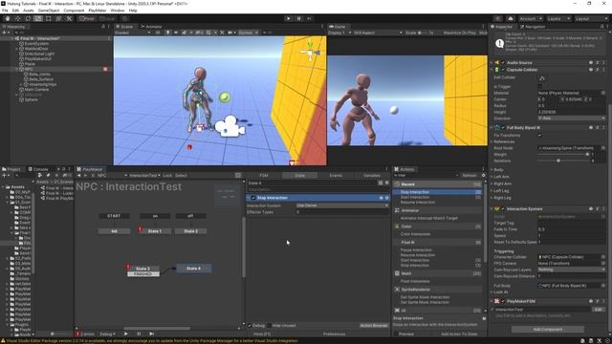Click the lock icon in the Hierarchy panel
The image size is (612, 344).
[103, 27]
